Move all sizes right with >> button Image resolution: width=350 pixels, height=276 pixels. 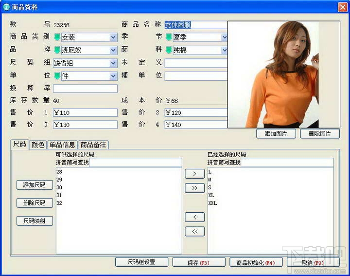click(x=194, y=188)
